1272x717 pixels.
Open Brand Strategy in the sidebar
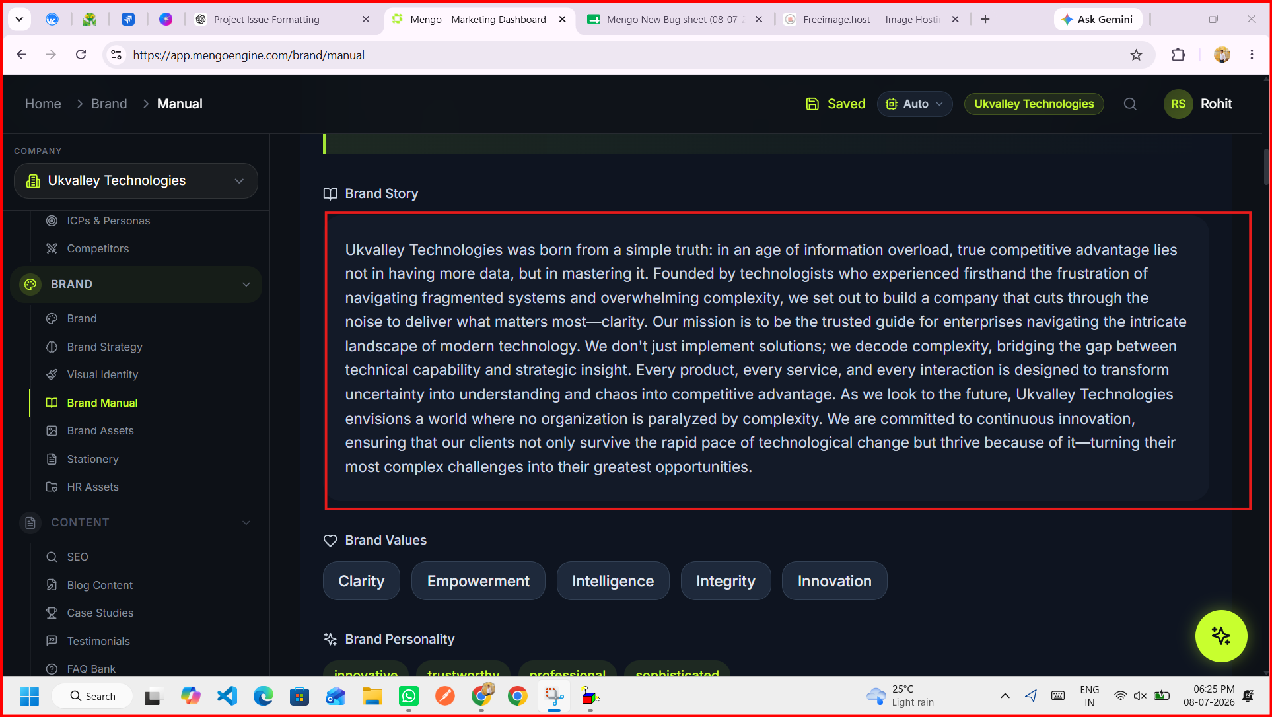tap(104, 347)
